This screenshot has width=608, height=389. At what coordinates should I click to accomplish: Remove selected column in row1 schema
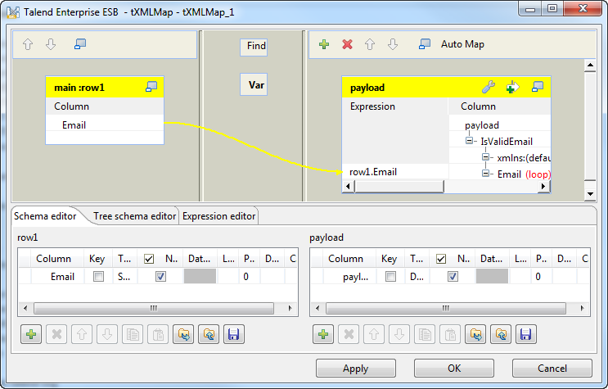[56, 334]
